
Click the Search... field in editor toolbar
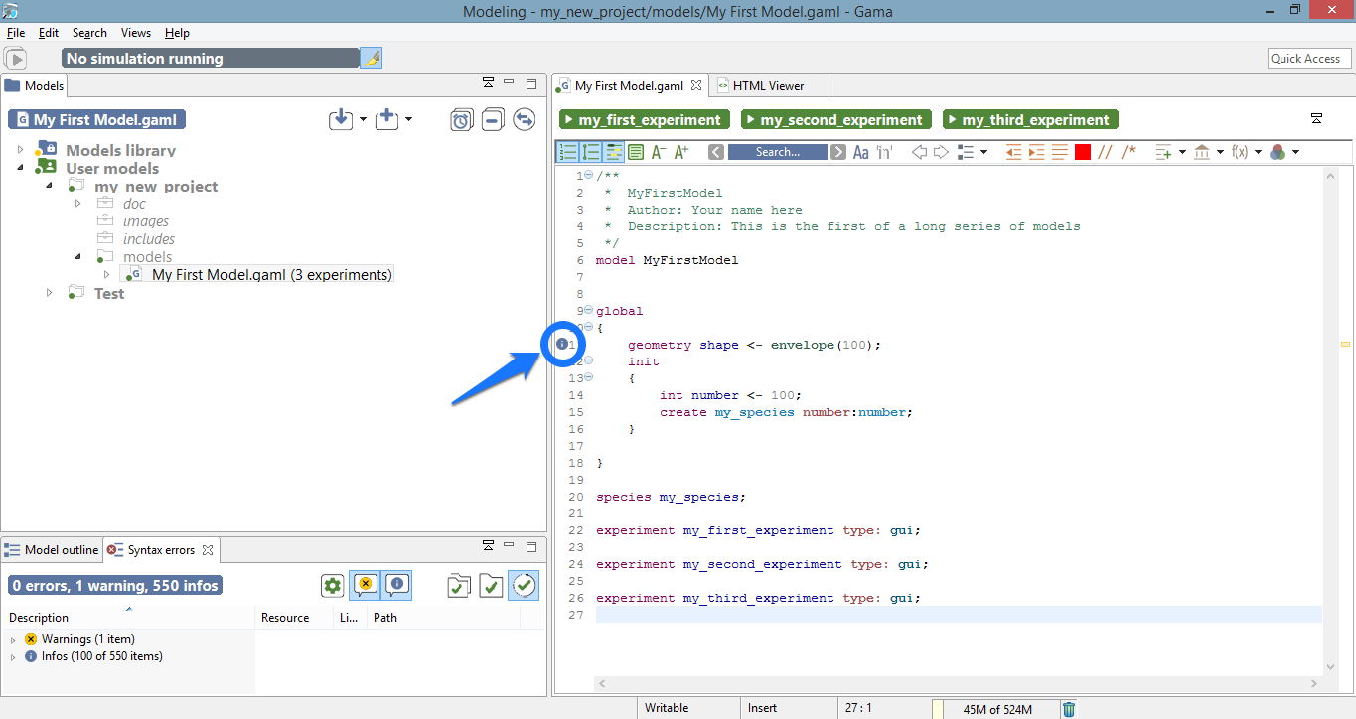click(x=778, y=152)
